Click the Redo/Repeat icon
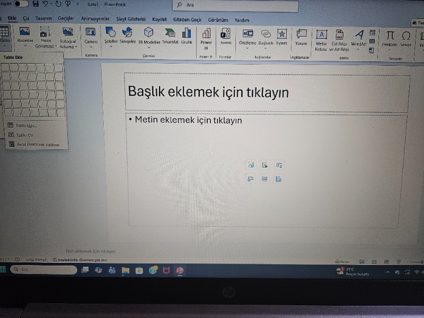424x318 pixels. pos(58,4)
